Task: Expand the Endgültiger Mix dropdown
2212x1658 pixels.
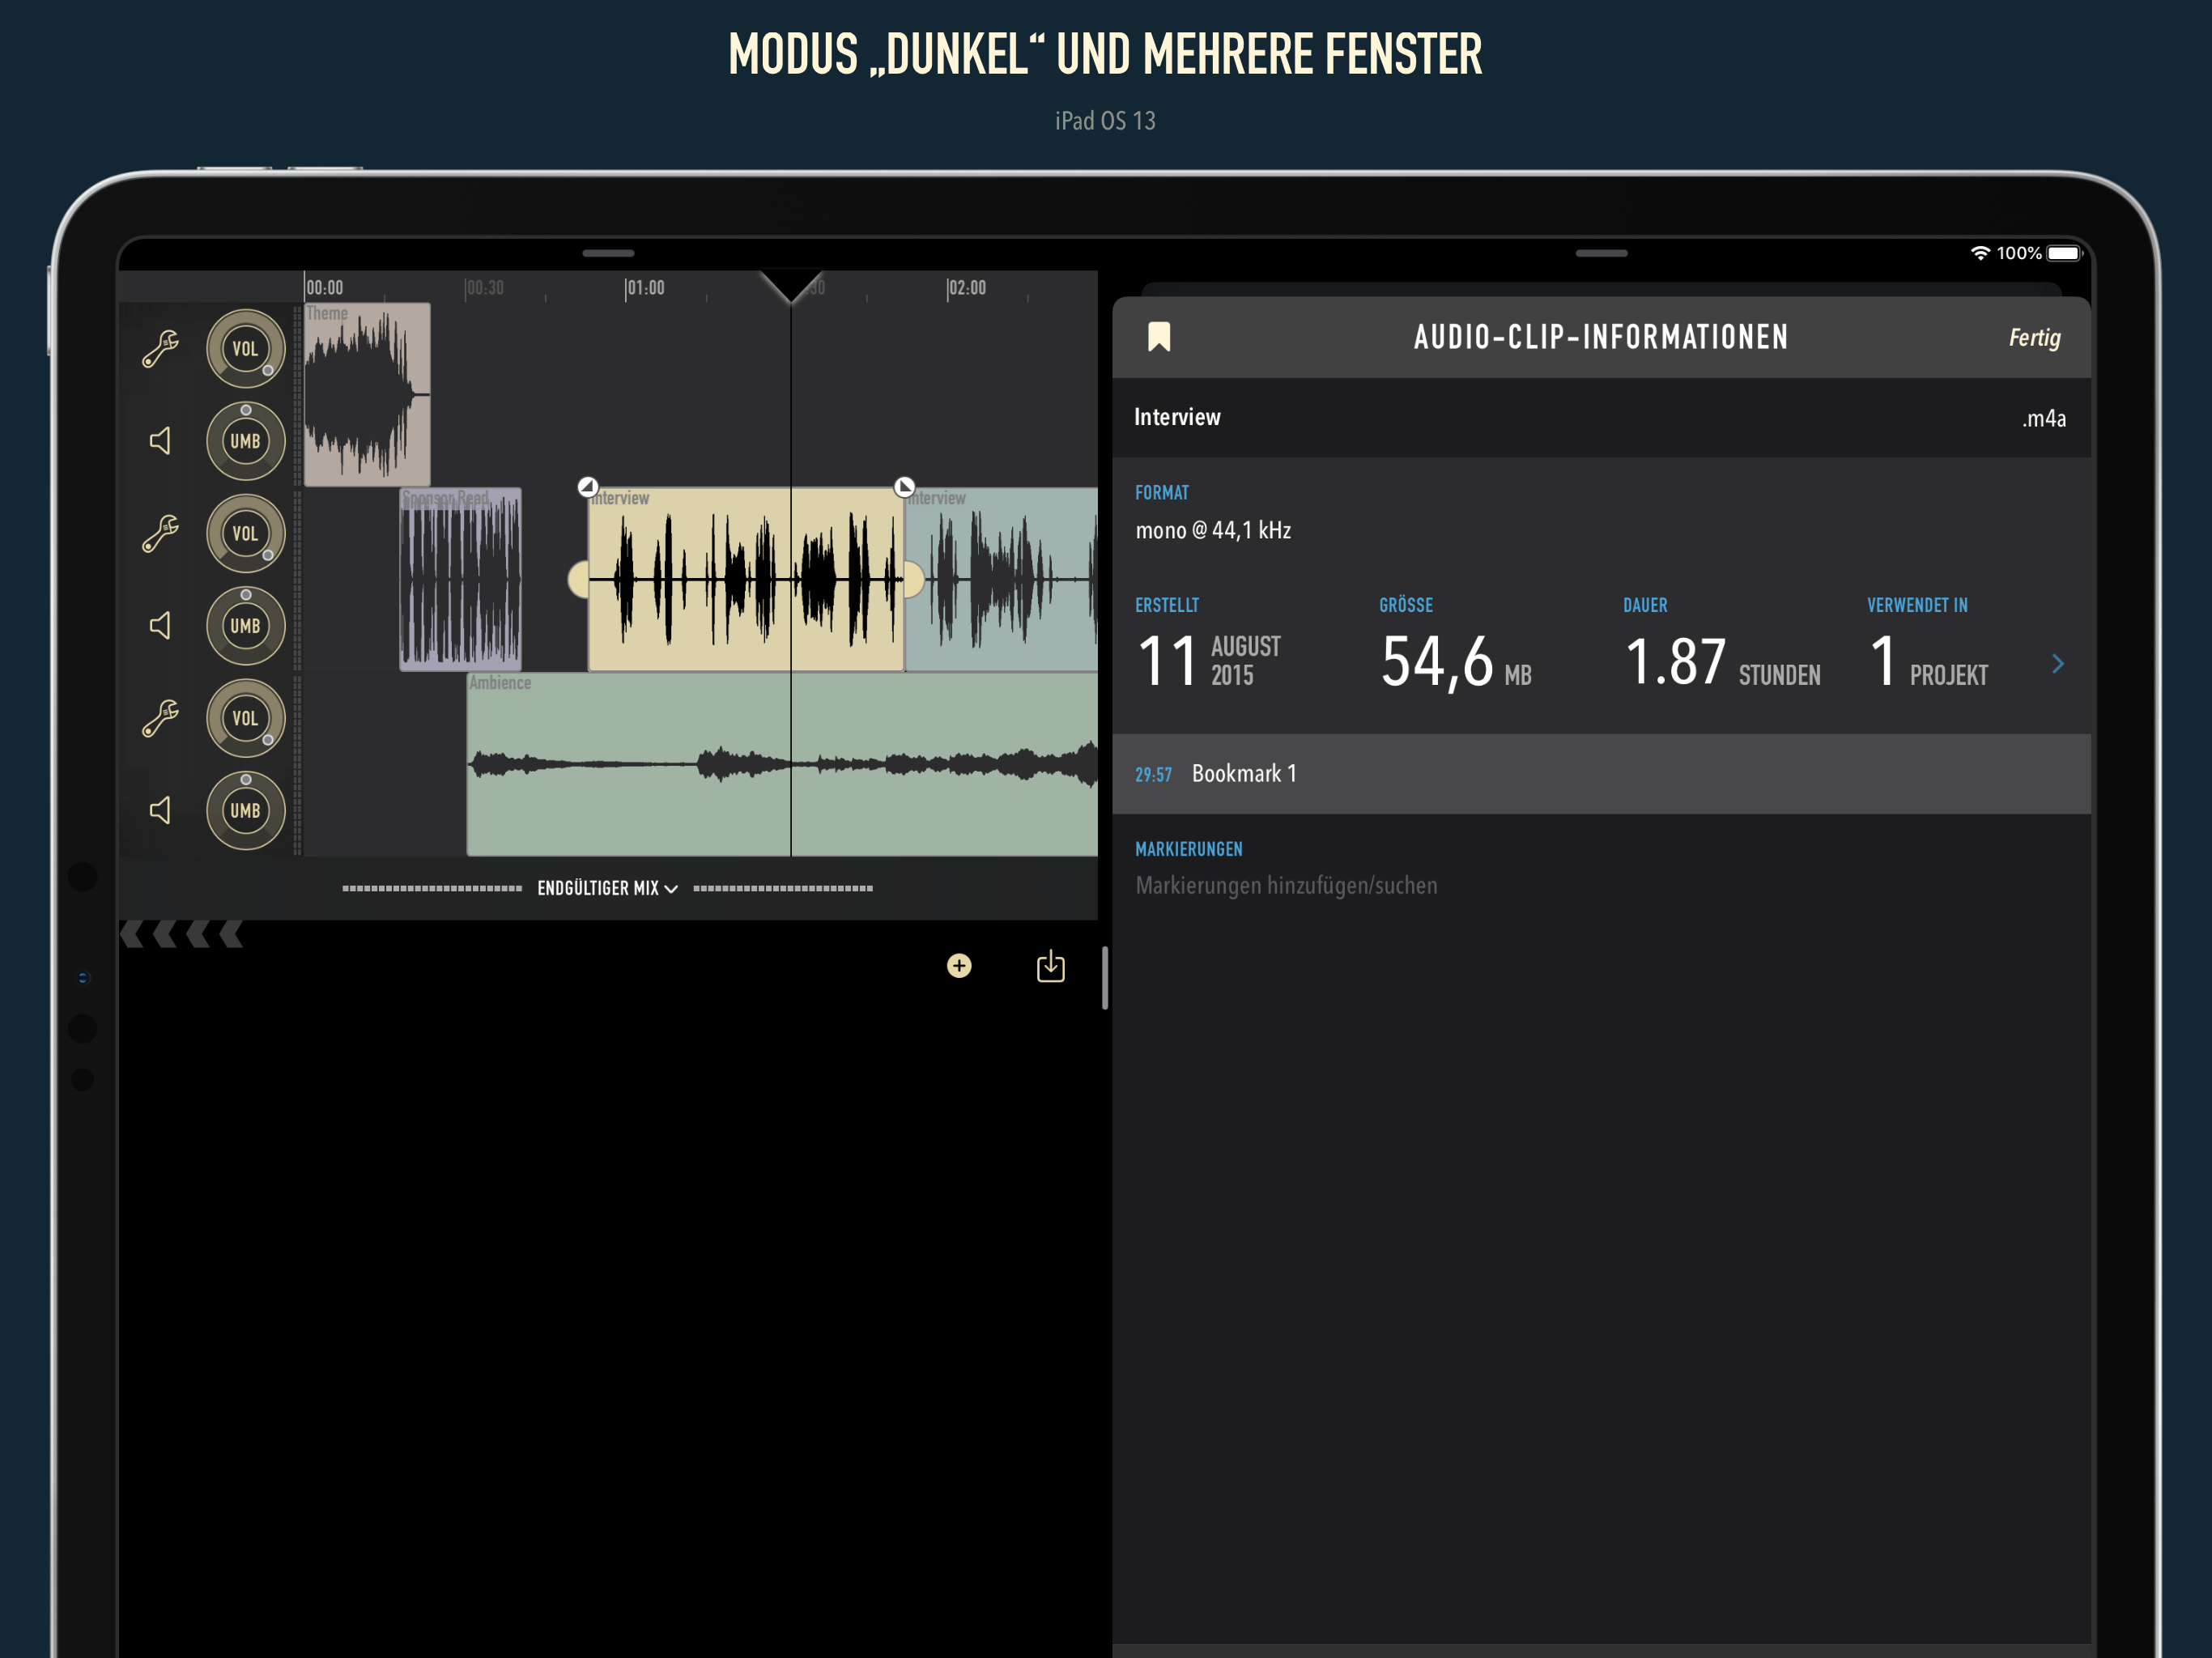Action: [607, 888]
